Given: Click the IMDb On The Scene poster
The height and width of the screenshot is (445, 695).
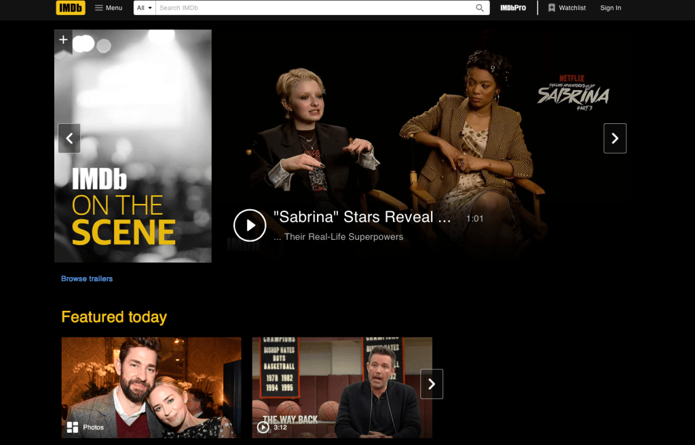Looking at the screenshot, I should [133, 146].
